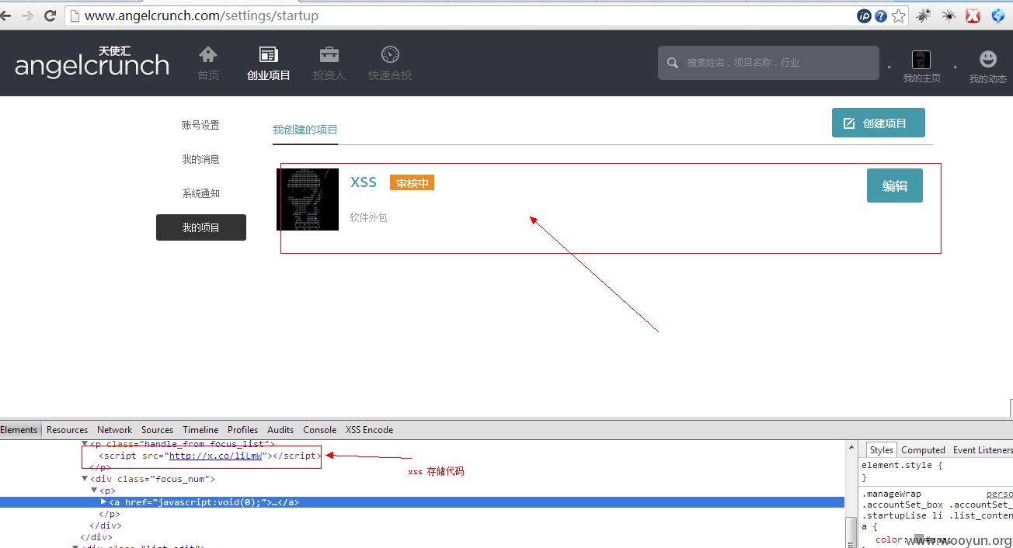
Task: Switch to DevTools Timeline tab
Action: pos(200,430)
